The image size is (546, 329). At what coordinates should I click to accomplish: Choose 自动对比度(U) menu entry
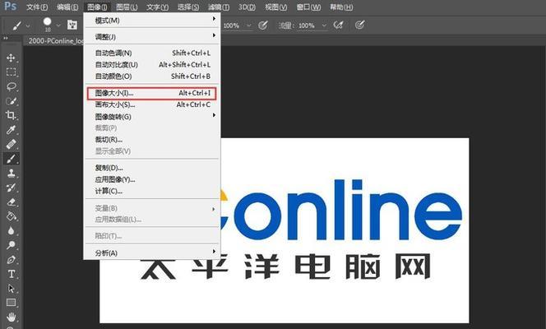click(152, 65)
